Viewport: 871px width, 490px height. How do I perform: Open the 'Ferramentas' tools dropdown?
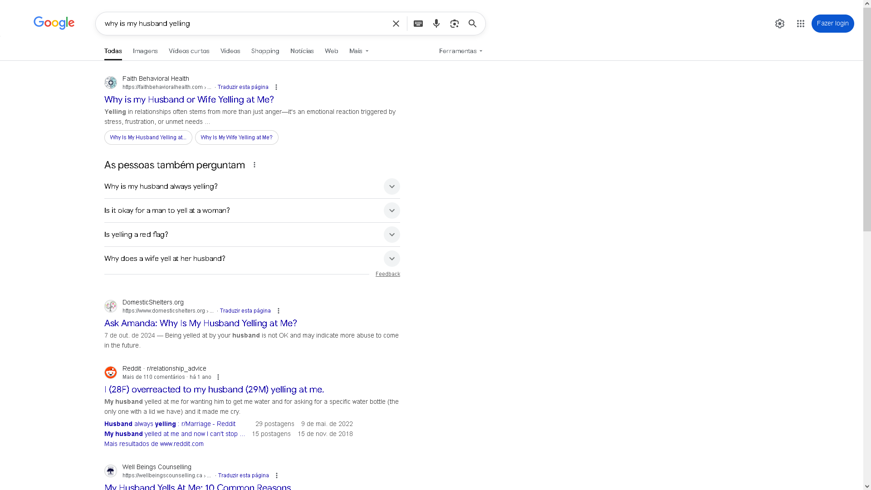460,51
